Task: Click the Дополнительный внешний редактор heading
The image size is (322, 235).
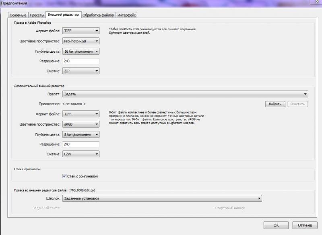Action: pos(39,86)
